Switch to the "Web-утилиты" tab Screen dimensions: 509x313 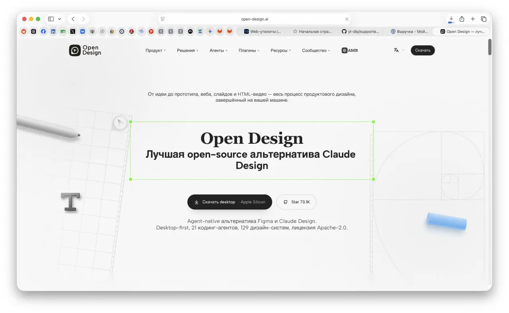pos(262,31)
